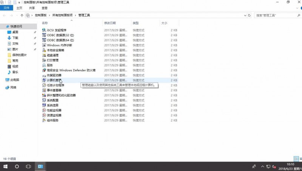Open quick access toolbar customize dropdown
The height and width of the screenshot is (171, 302).
coord(19,3)
